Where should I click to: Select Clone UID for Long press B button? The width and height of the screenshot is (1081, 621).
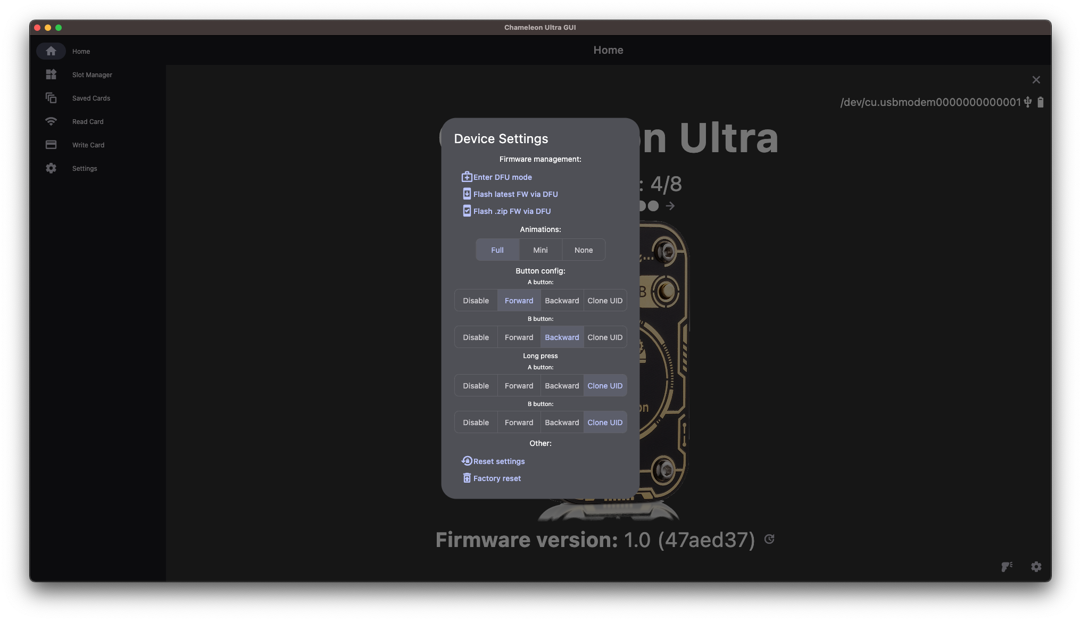coord(604,422)
